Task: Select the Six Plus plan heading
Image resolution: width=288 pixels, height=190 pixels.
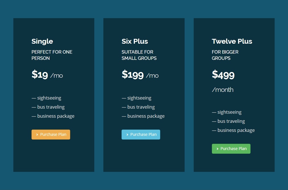Action: (x=135, y=41)
